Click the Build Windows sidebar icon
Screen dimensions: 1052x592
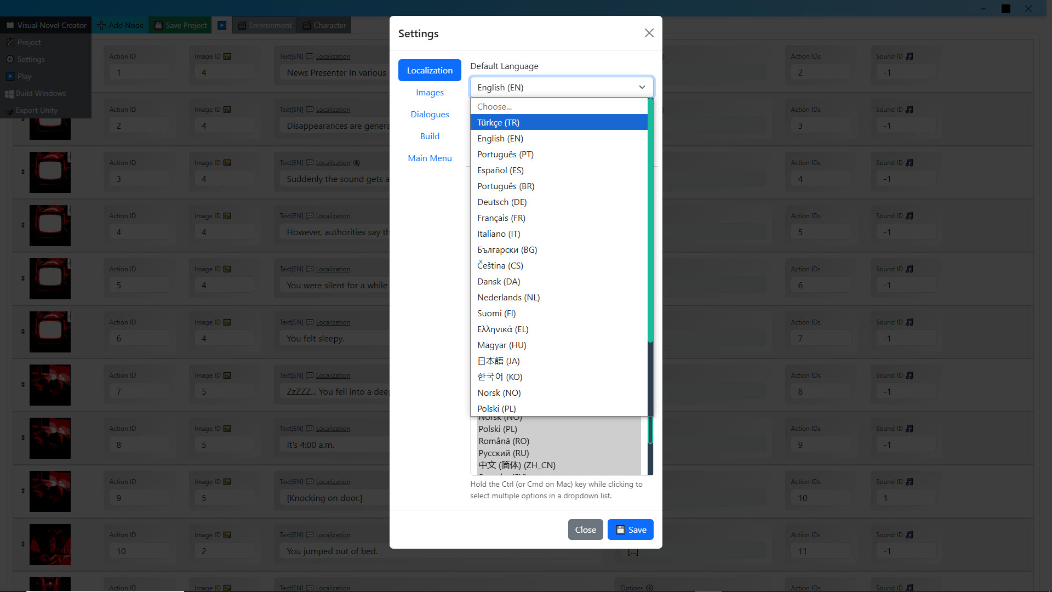click(x=41, y=93)
